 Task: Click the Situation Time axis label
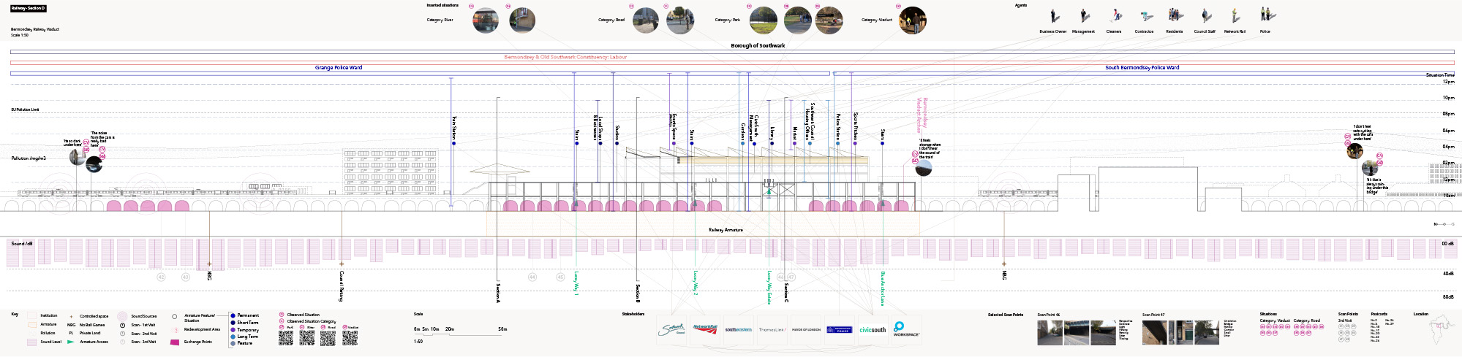click(1440, 75)
